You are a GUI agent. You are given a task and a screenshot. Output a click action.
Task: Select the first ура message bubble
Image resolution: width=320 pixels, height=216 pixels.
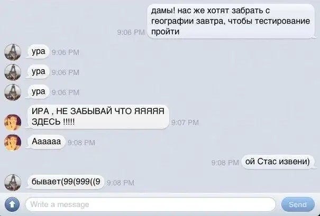pos(38,52)
